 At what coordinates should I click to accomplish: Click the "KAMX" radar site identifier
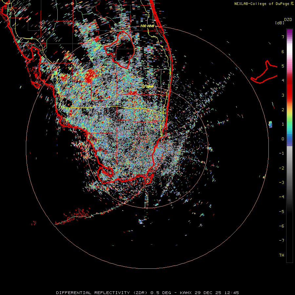click(x=186, y=293)
